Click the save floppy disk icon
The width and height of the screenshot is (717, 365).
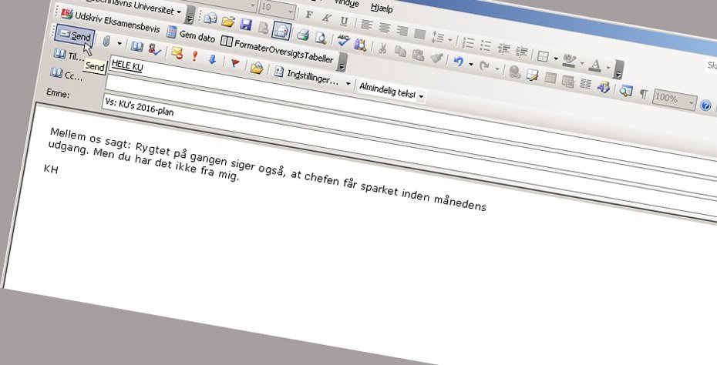click(x=246, y=24)
